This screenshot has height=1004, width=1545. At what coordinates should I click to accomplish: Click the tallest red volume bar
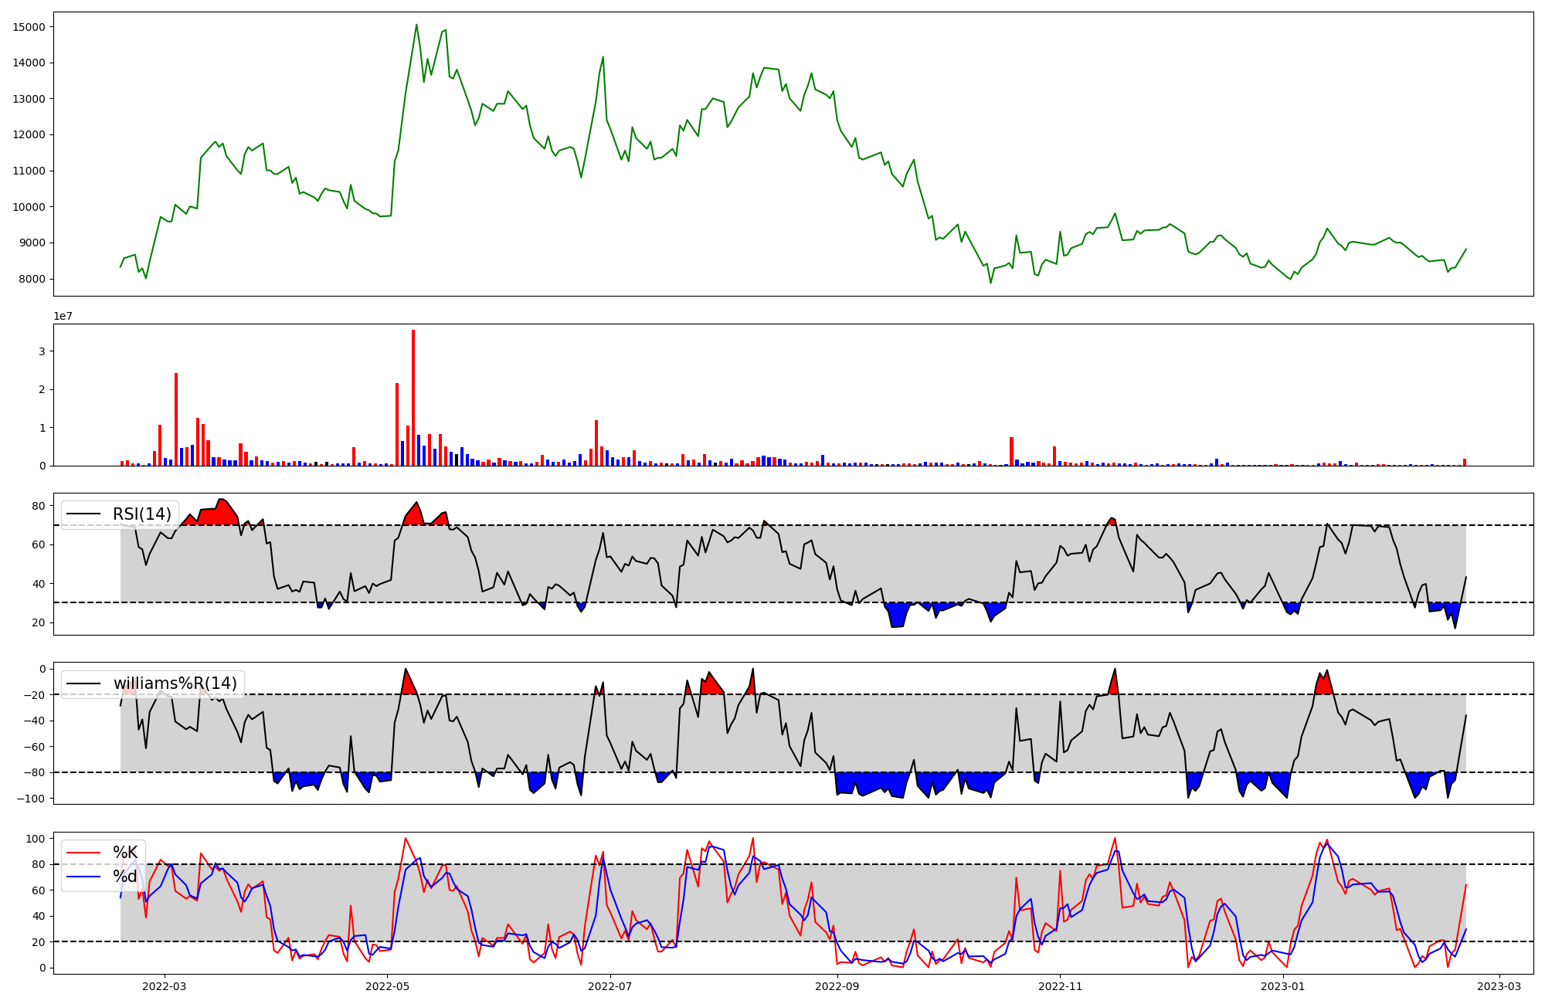click(413, 398)
